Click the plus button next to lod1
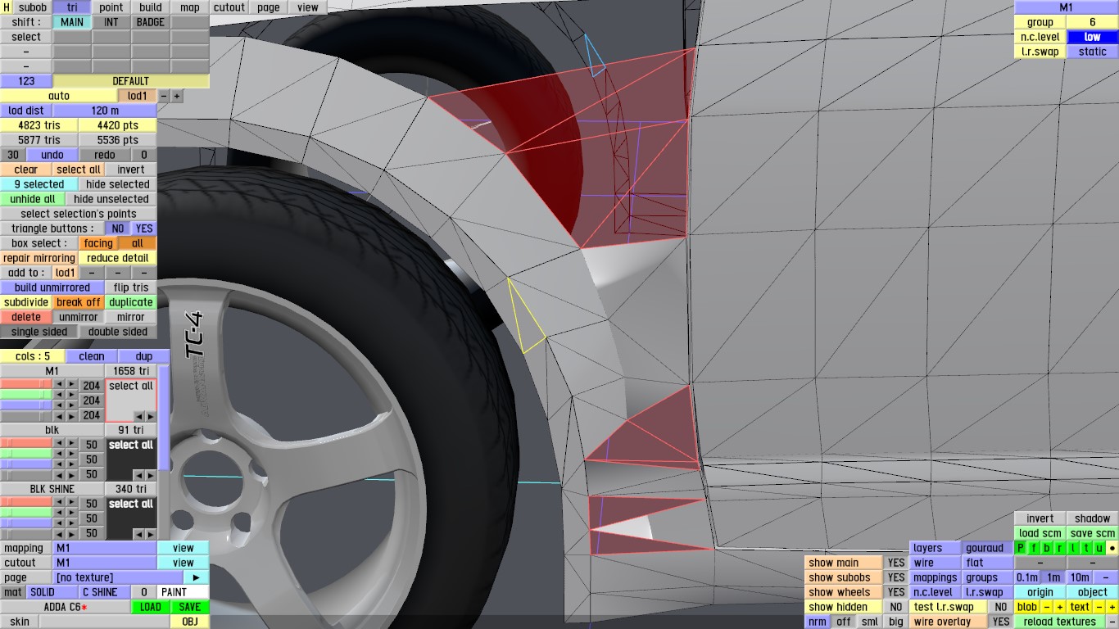The width and height of the screenshot is (1119, 629). coord(176,96)
